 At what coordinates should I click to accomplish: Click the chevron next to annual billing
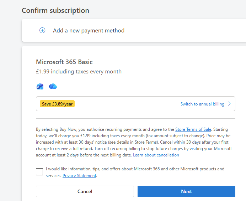[229, 104]
